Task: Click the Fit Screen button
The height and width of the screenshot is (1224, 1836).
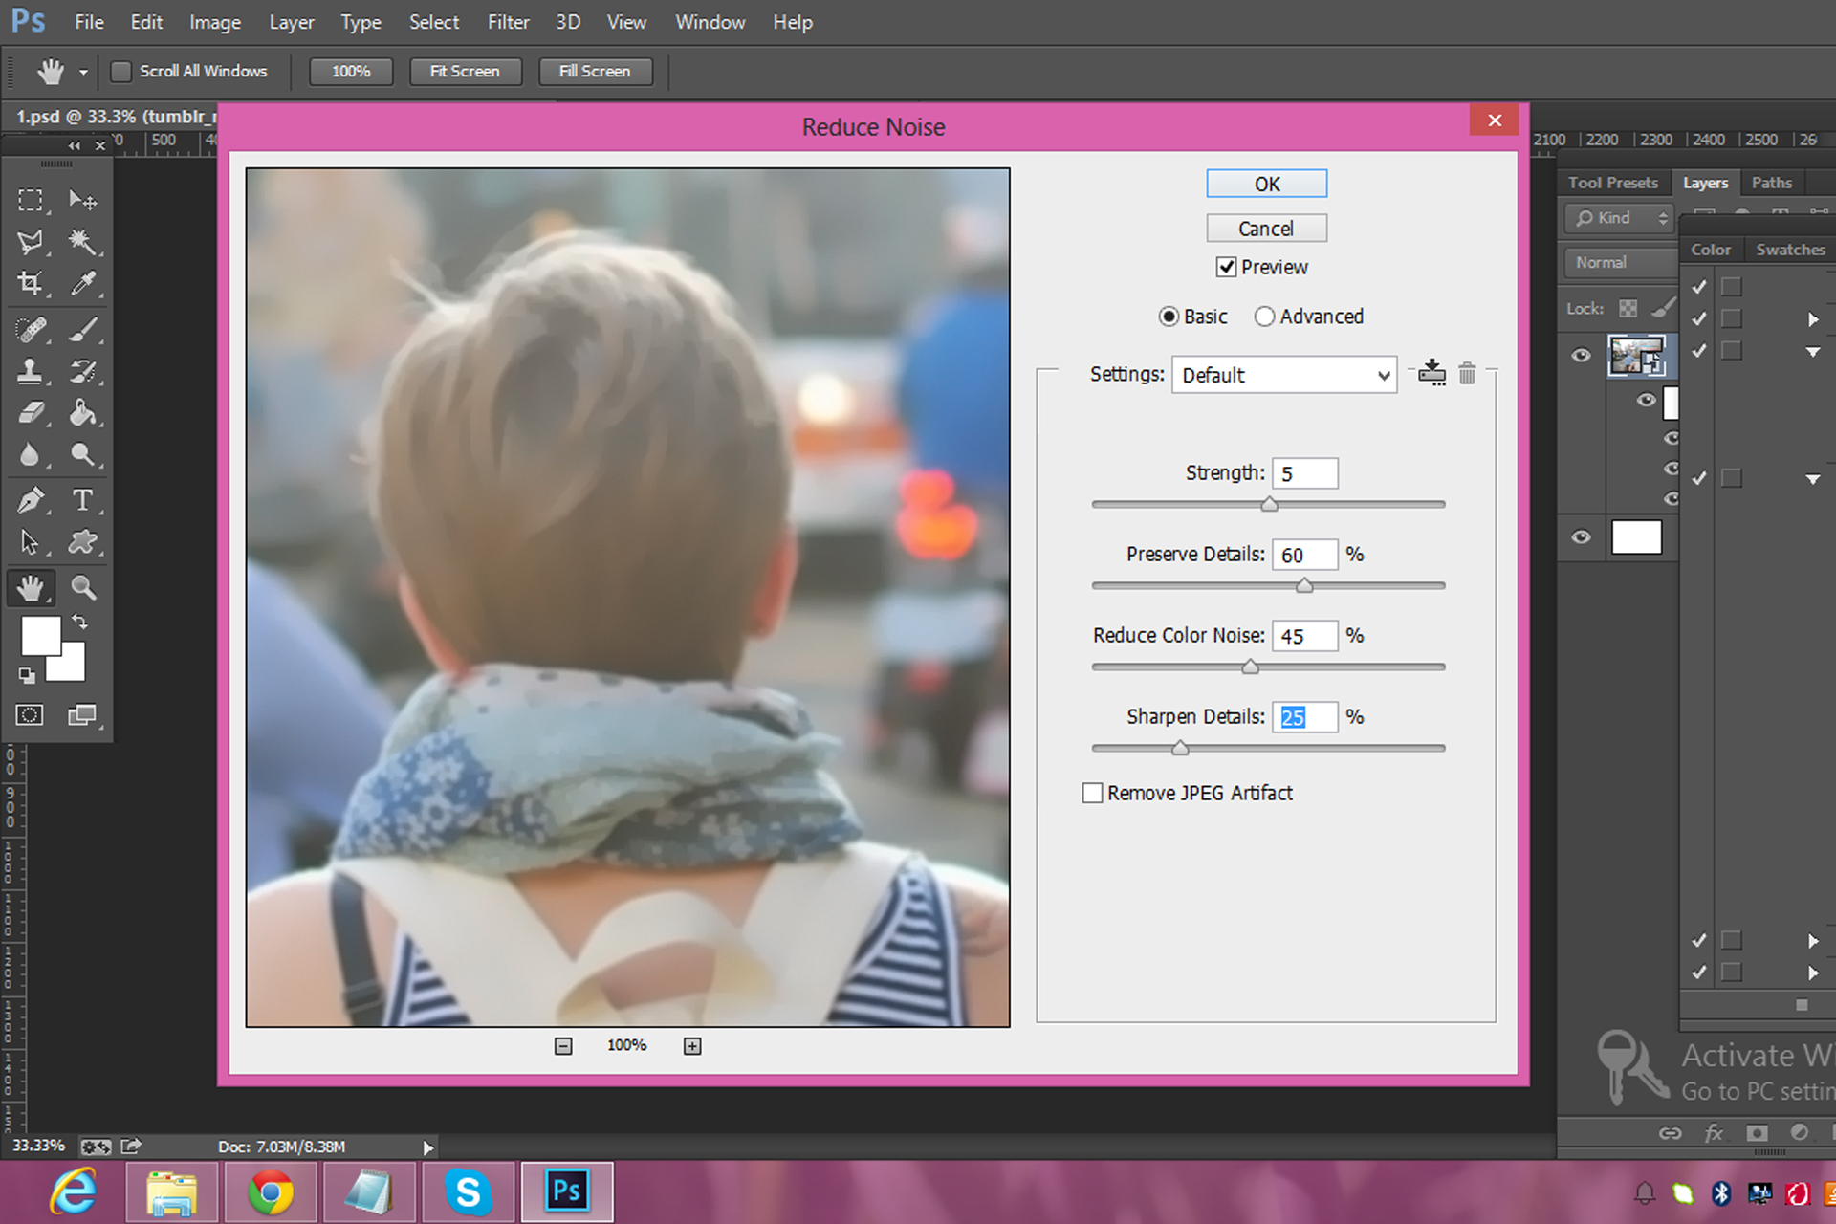Action: [x=465, y=72]
